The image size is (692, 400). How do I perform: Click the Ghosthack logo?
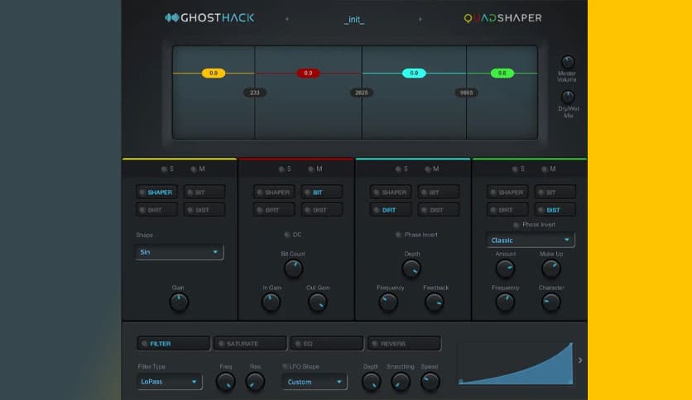coord(209,18)
